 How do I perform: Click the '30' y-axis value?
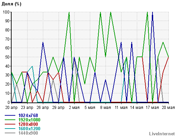tap(7, 75)
